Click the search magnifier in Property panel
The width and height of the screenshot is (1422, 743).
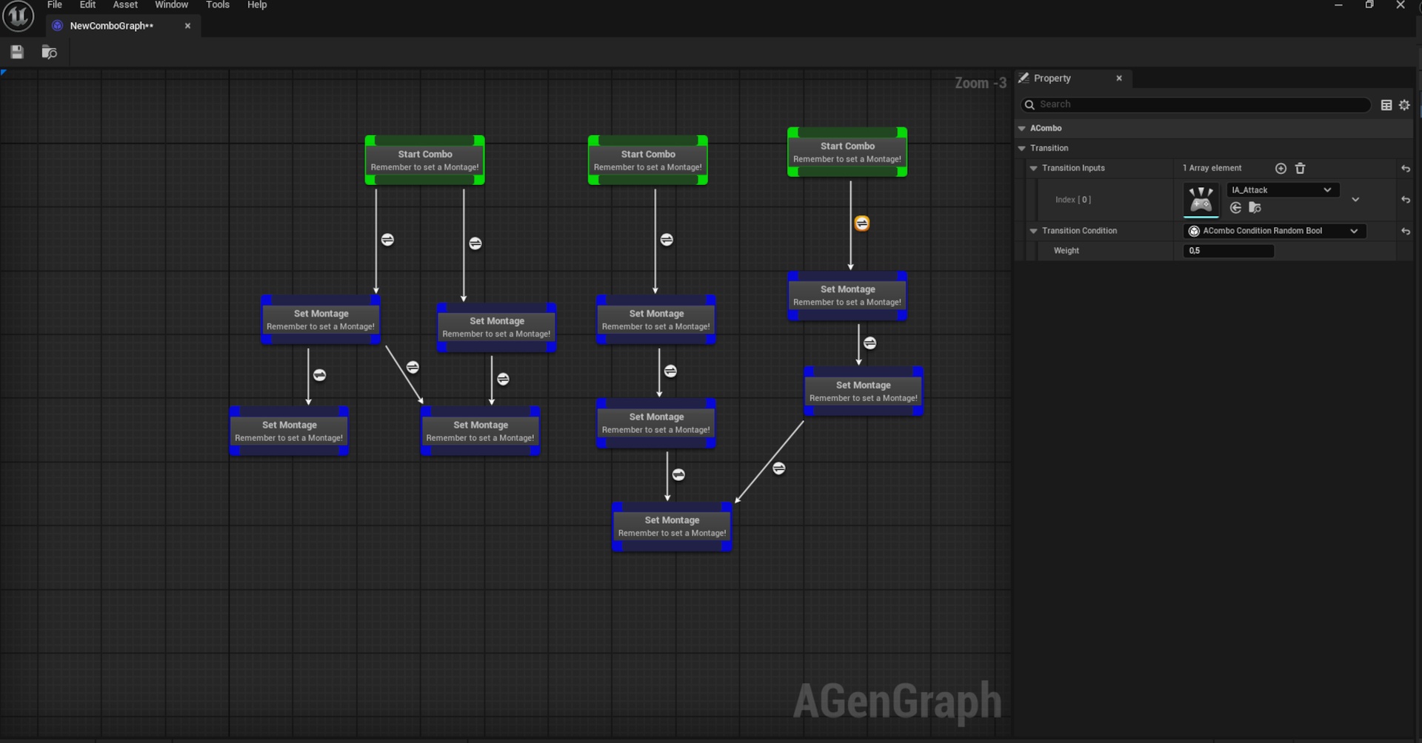1029,104
